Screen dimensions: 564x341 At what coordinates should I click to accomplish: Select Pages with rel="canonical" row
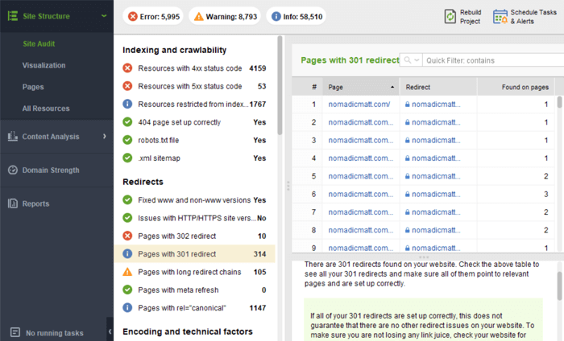click(195, 307)
